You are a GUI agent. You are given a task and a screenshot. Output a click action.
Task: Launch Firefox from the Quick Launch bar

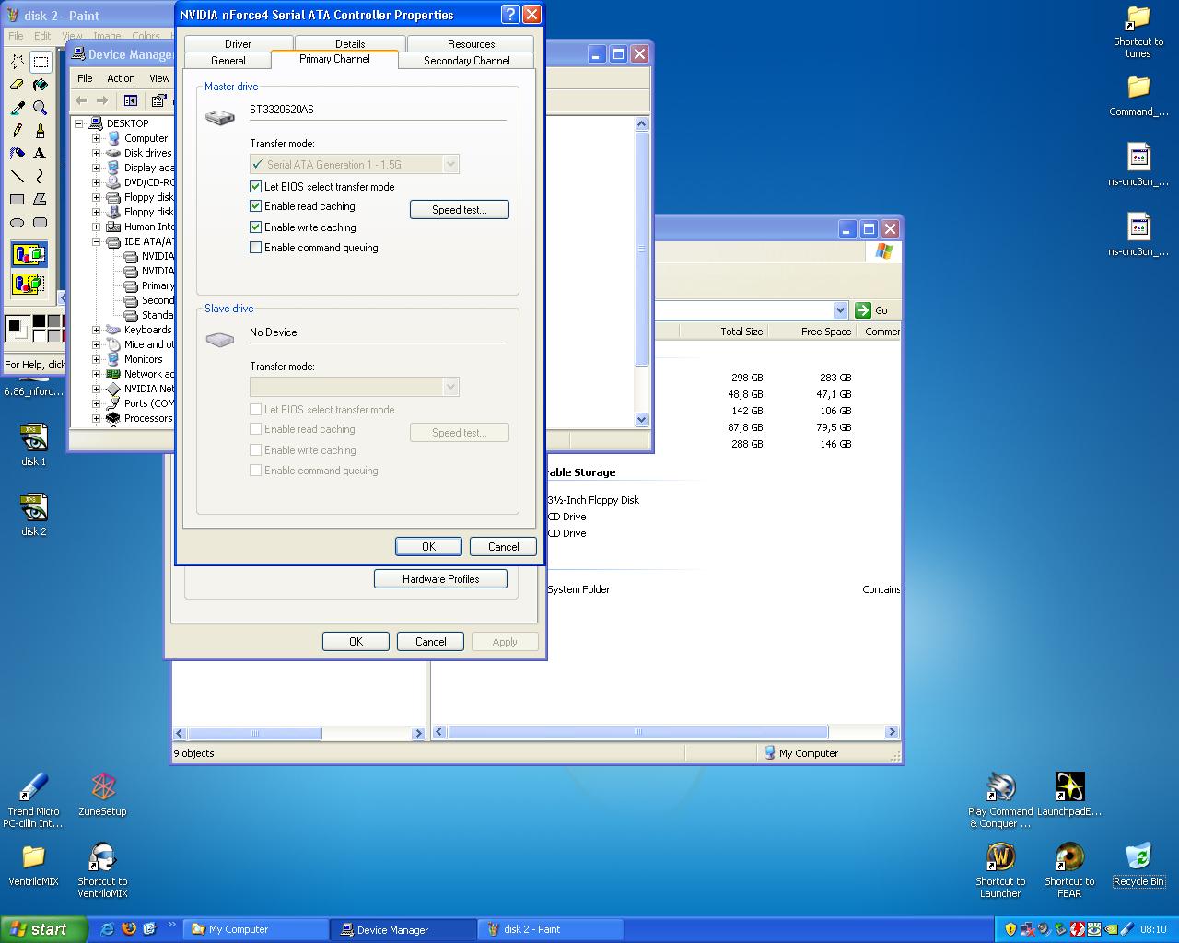point(128,929)
